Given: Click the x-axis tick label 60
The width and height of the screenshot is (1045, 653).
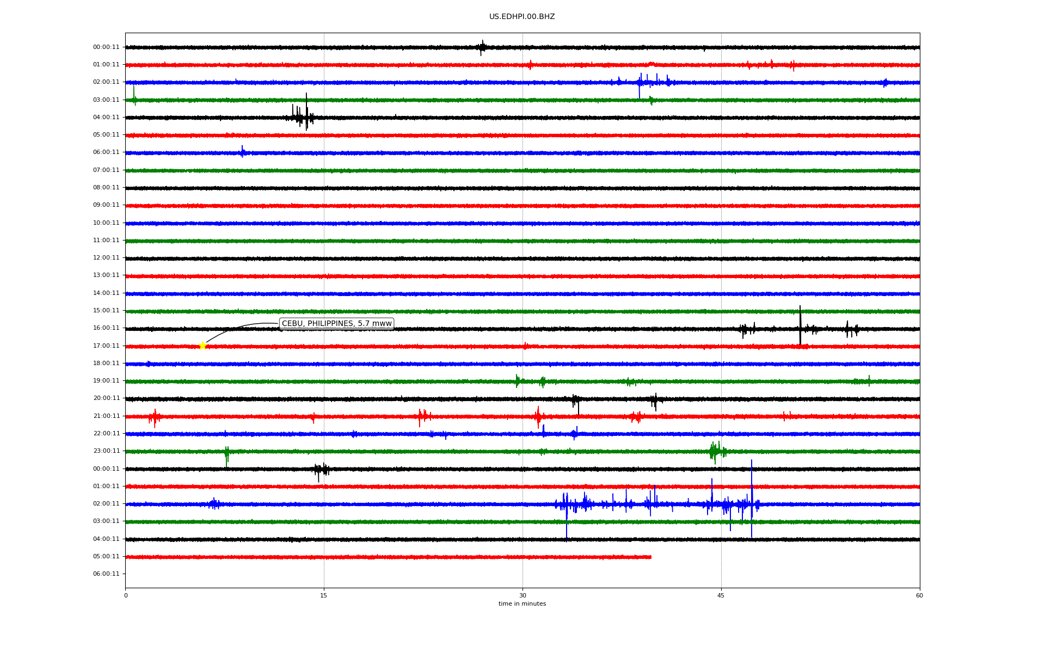Looking at the screenshot, I should (919, 596).
